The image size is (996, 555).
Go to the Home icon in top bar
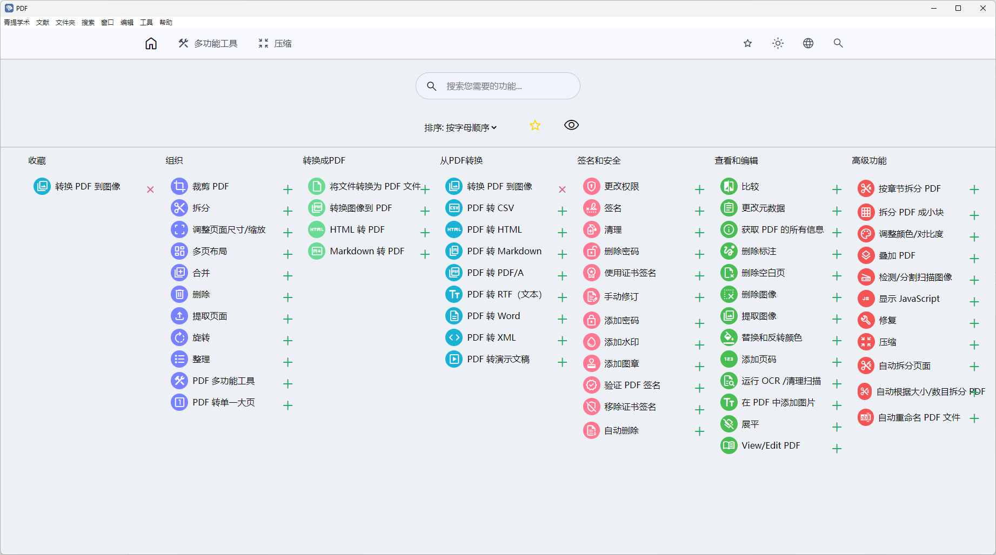click(x=151, y=44)
